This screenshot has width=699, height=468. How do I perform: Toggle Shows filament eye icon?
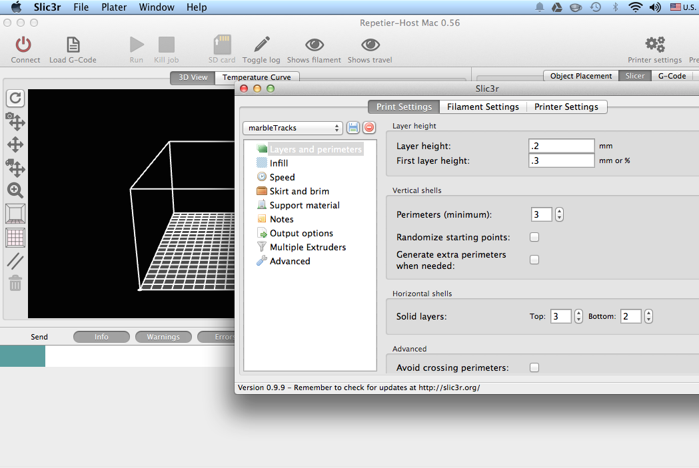tap(315, 45)
